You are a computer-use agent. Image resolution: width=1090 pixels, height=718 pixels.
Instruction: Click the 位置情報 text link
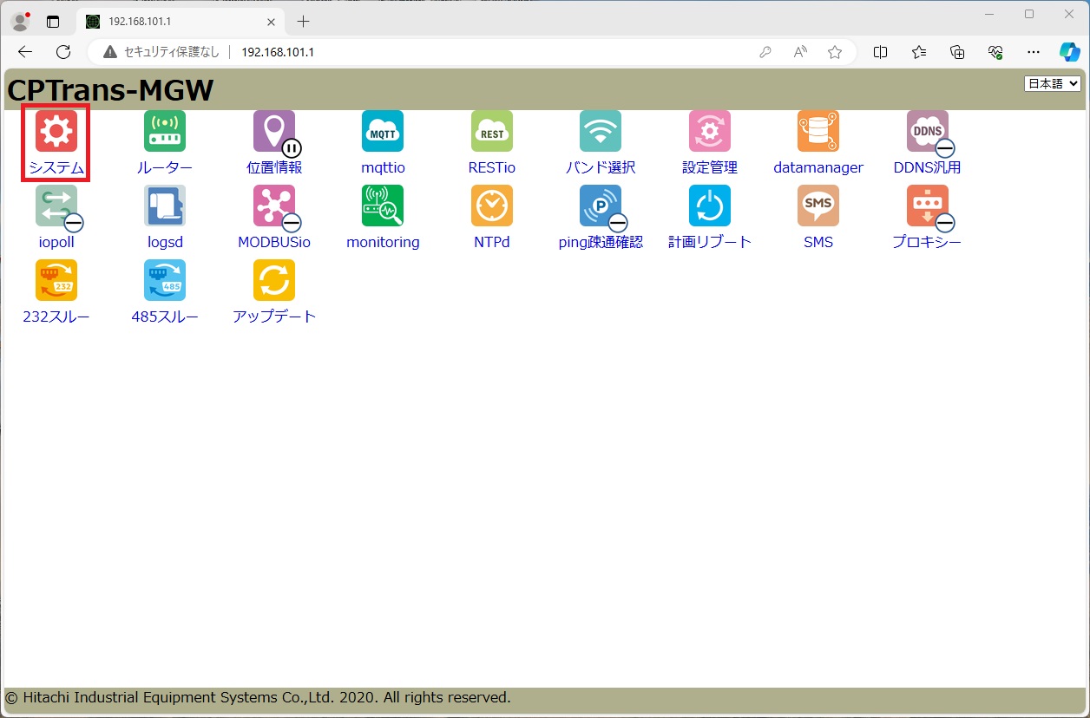pyautogui.click(x=274, y=167)
